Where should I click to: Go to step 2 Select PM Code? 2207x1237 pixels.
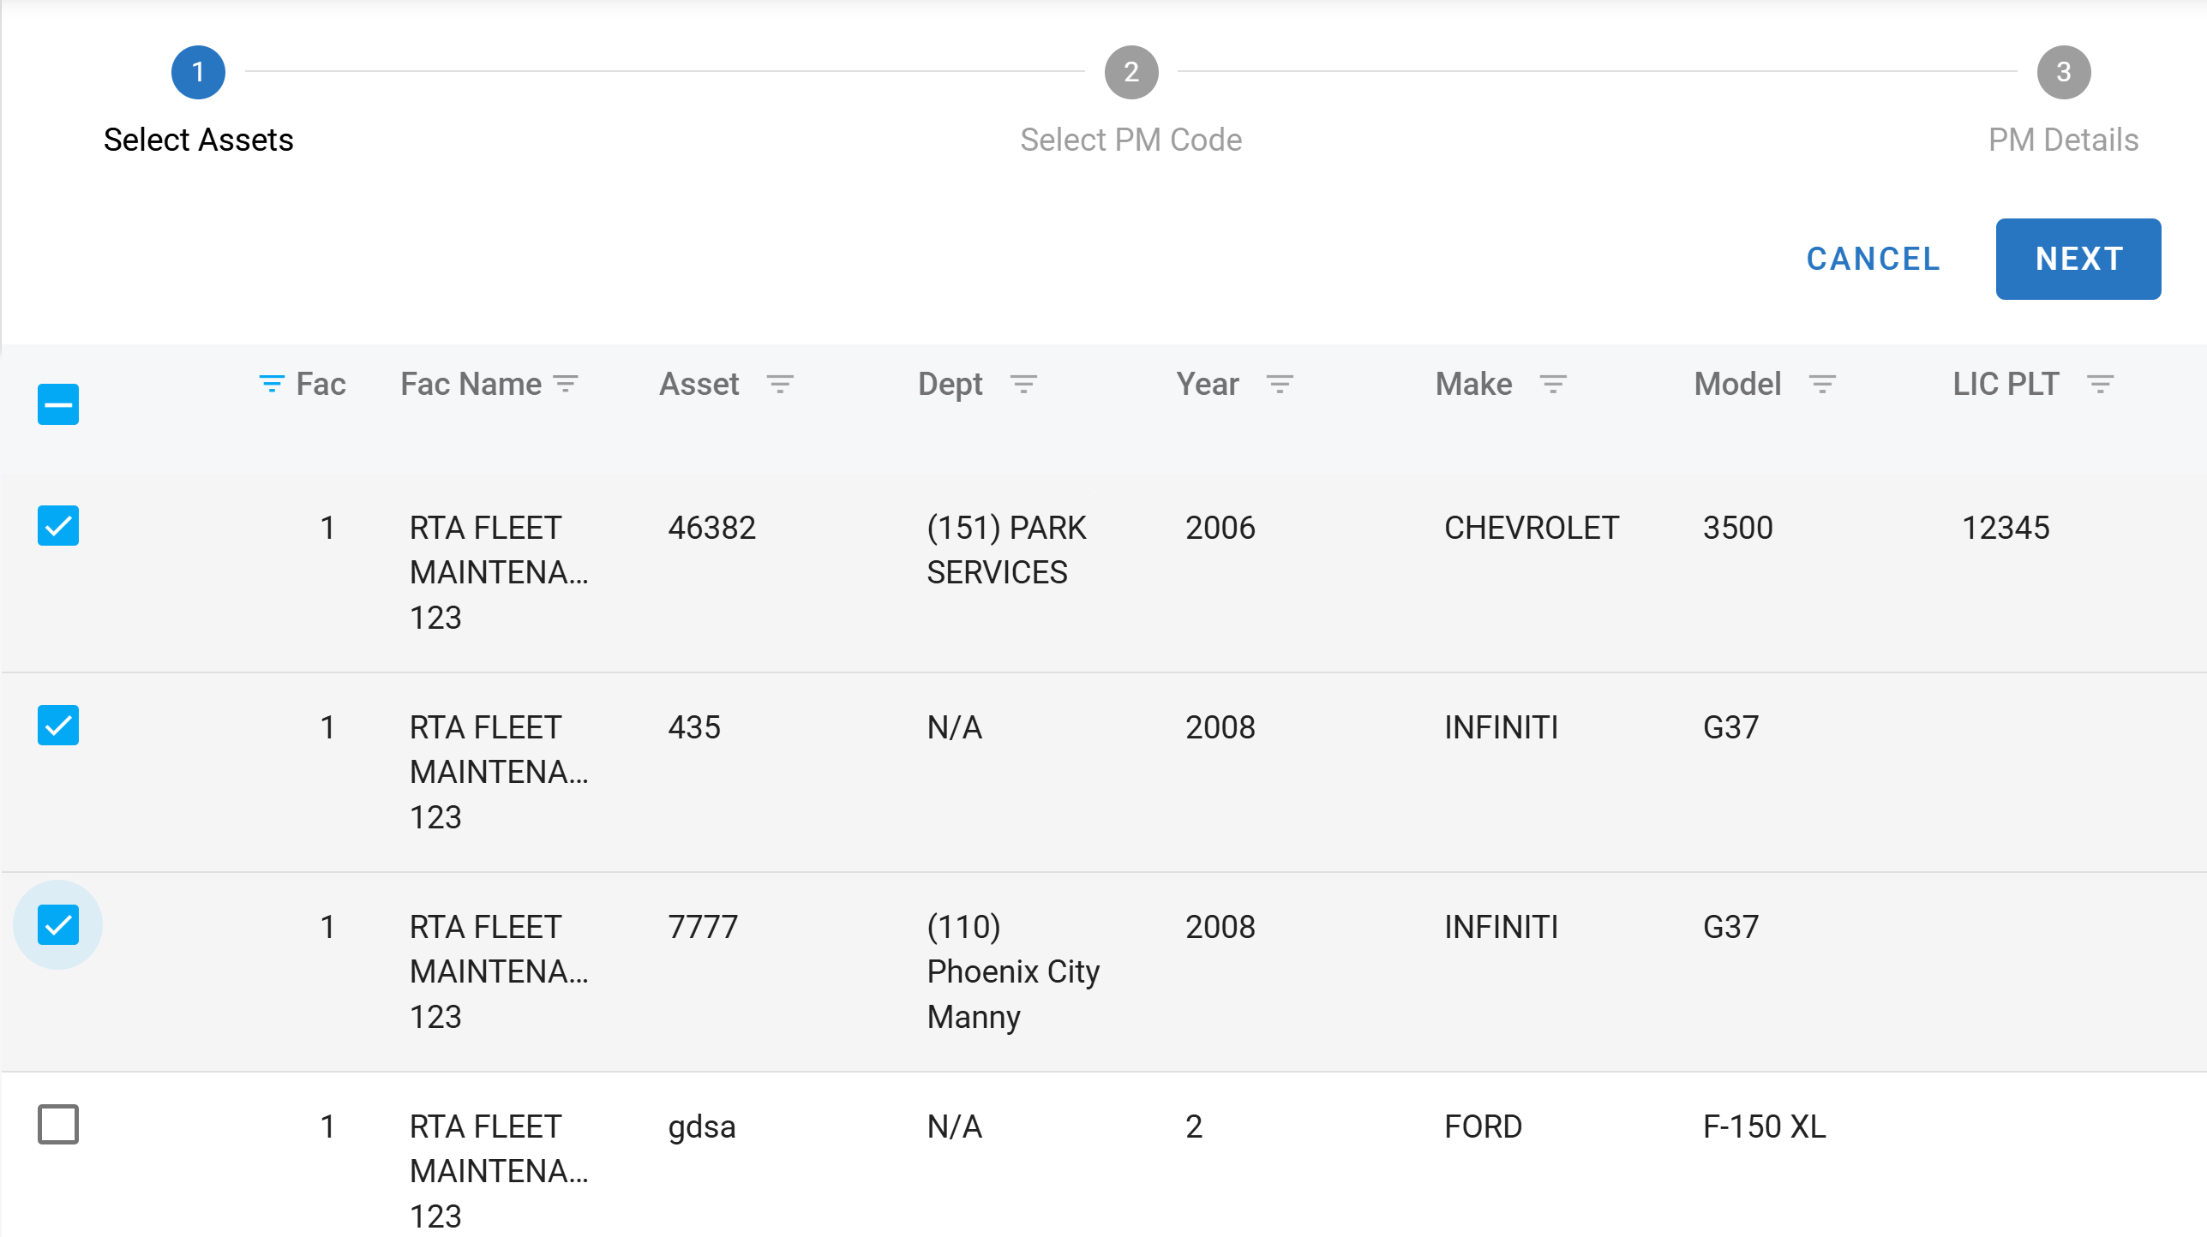1130,73
